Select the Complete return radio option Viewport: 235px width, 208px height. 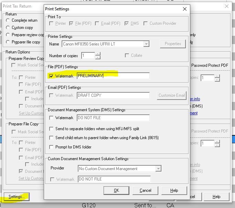point(8,21)
